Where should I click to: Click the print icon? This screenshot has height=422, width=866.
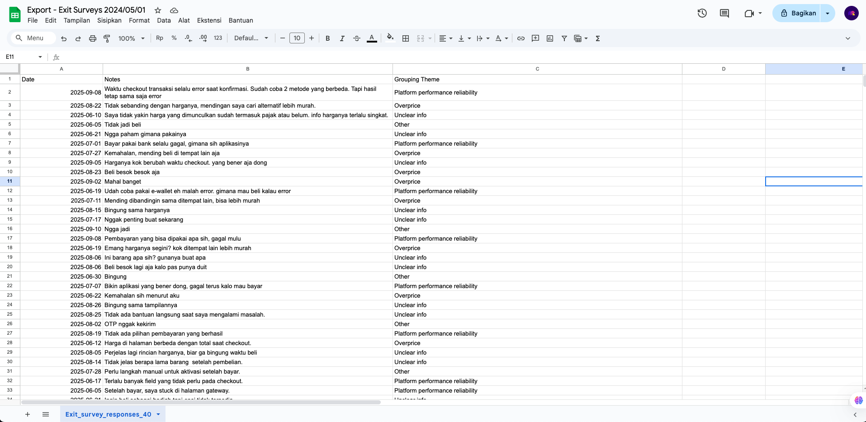pos(93,38)
